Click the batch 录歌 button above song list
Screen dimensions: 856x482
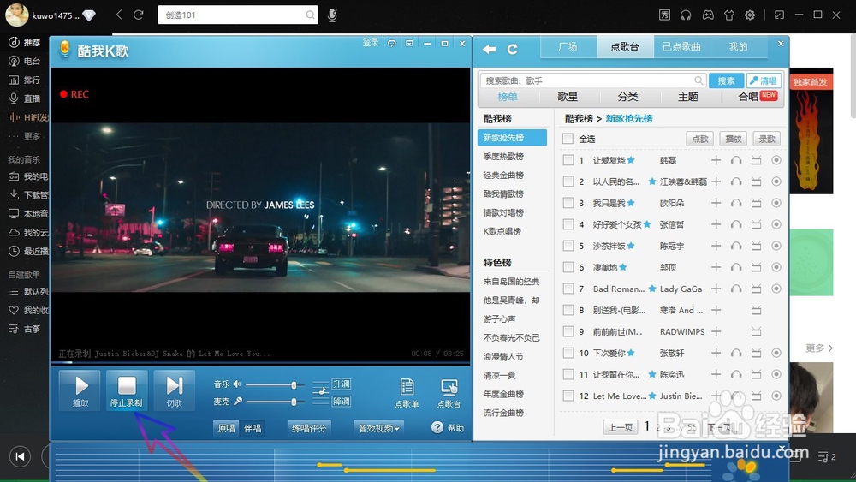(x=766, y=140)
